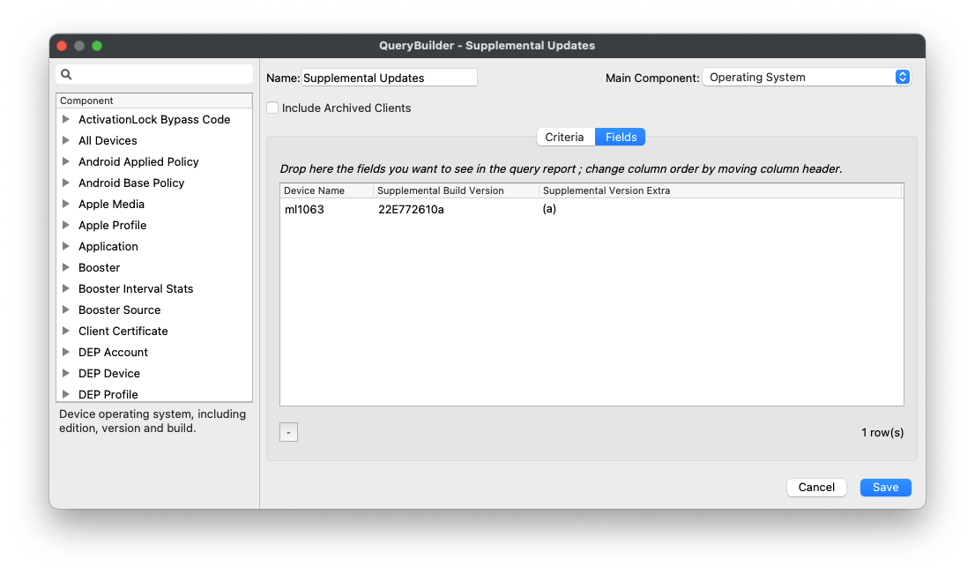975x574 pixels.
Task: Select the Apple Media label
Action: 111,204
